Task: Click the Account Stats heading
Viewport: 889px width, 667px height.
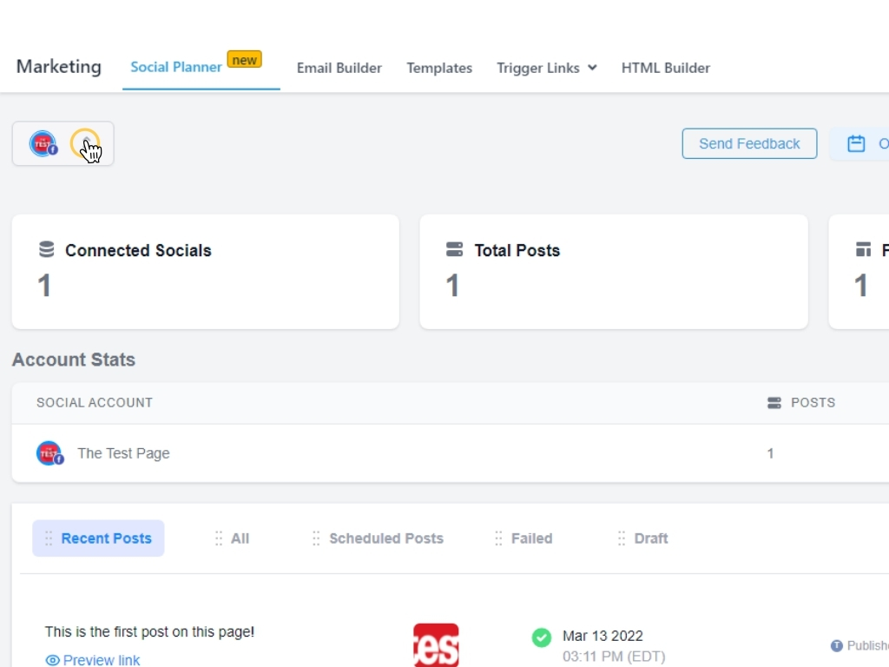Action: coord(74,360)
